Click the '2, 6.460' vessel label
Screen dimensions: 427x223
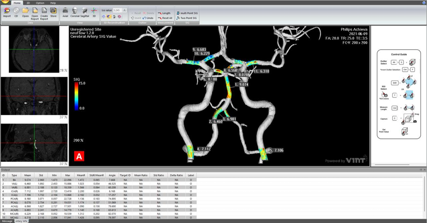pyautogui.click(x=216, y=121)
